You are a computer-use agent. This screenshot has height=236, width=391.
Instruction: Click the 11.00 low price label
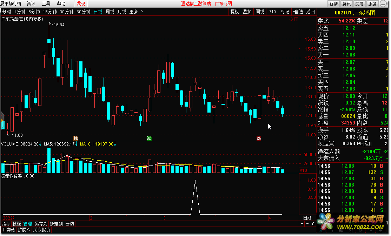click(17, 135)
